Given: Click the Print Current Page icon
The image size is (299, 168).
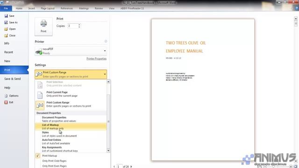Looking at the screenshot, I should [40, 95].
